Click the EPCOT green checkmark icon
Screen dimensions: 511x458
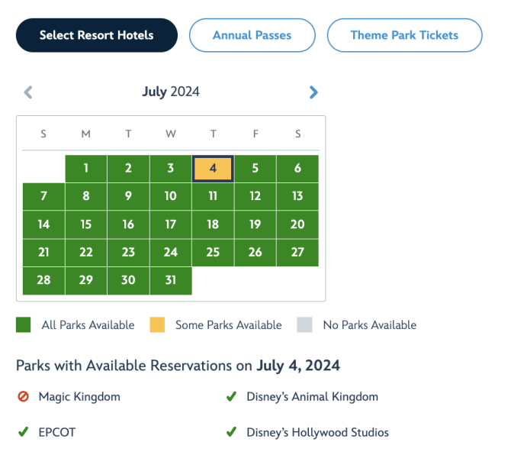(23, 433)
